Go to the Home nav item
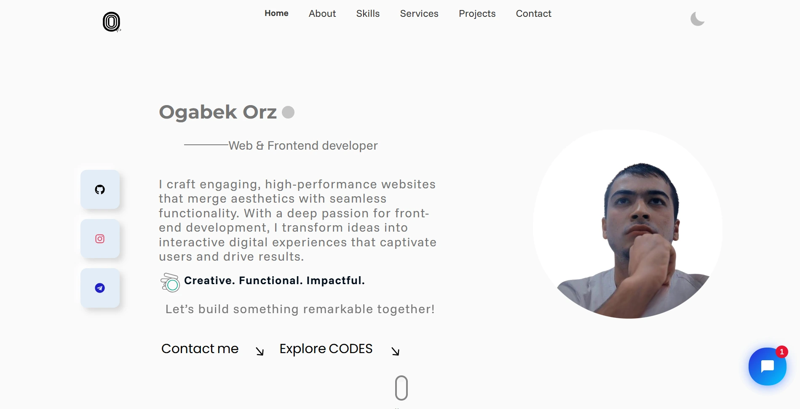This screenshot has width=800, height=409. coord(276,13)
